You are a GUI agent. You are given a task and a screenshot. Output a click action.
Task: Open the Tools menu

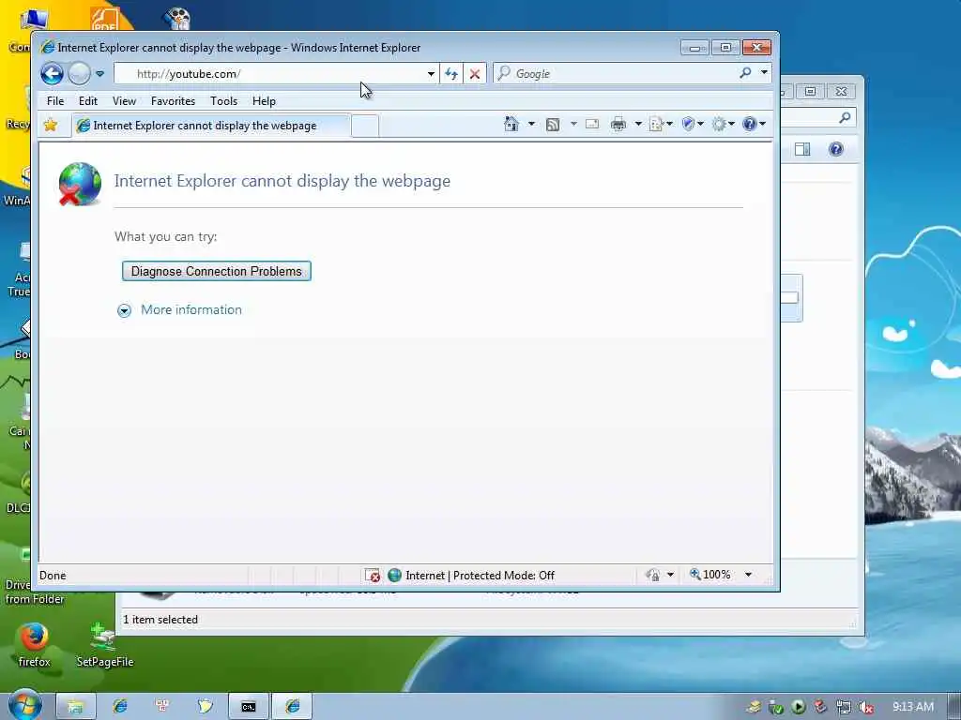coord(223,101)
